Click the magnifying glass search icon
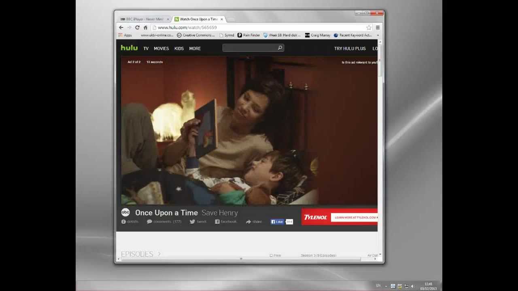Screen dimensions: 518x291 coord(280,48)
